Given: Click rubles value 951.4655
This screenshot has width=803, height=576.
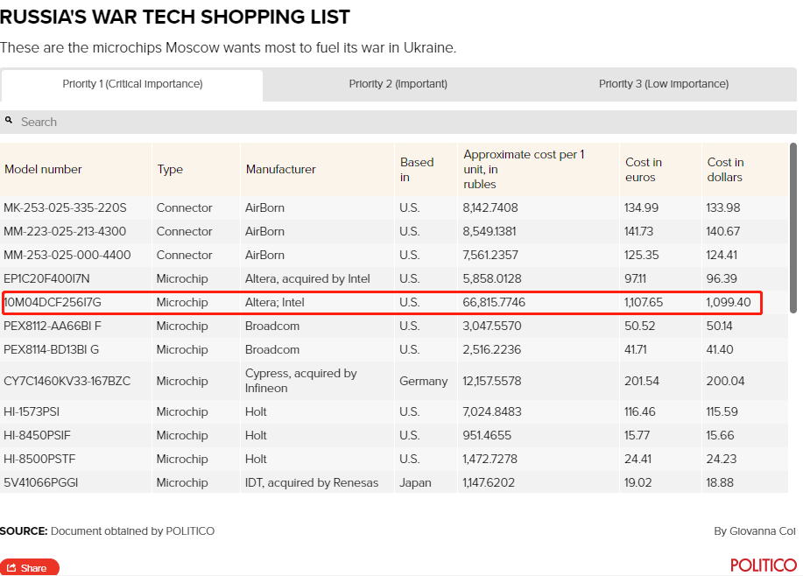Looking at the screenshot, I should coord(487,435).
